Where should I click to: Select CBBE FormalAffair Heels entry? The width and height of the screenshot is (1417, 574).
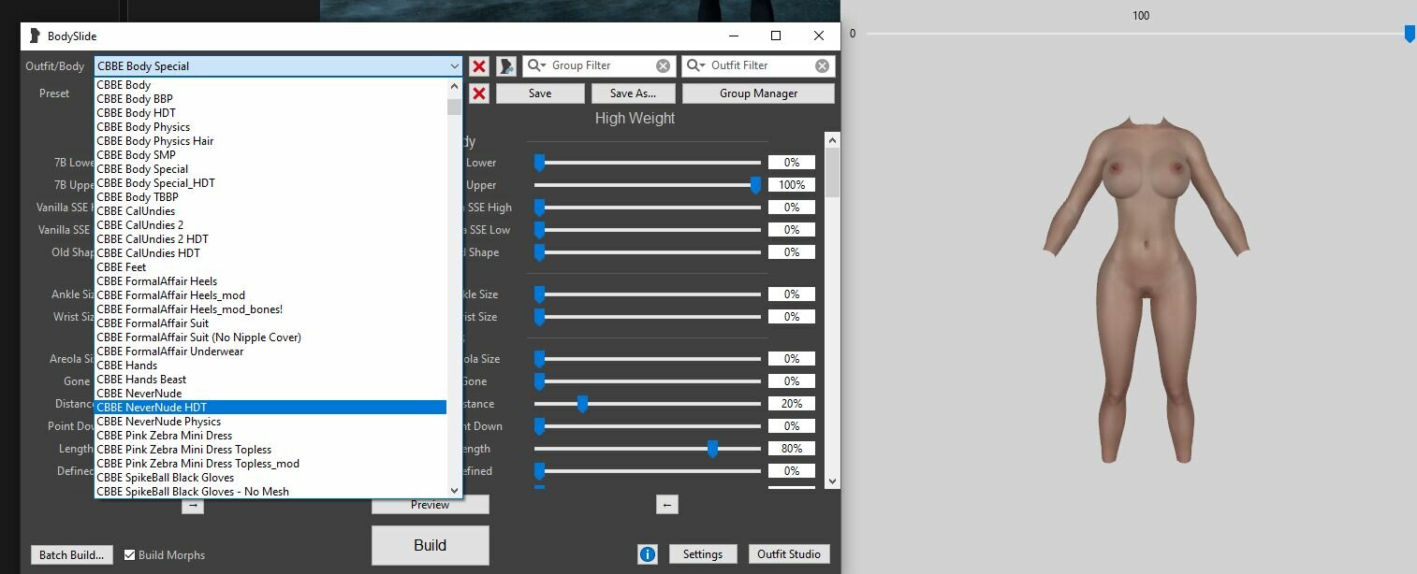270,280
